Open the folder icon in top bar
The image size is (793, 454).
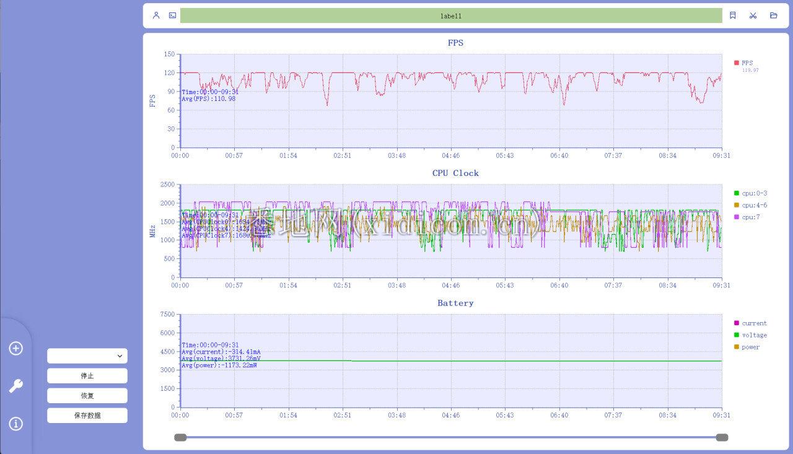click(x=773, y=15)
